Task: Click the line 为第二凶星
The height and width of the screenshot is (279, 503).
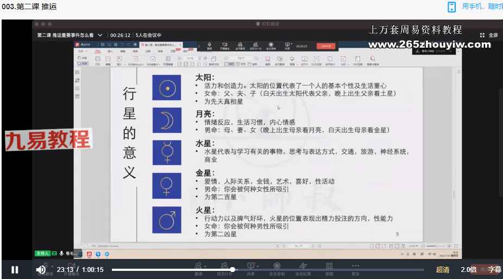Action: (x=221, y=234)
